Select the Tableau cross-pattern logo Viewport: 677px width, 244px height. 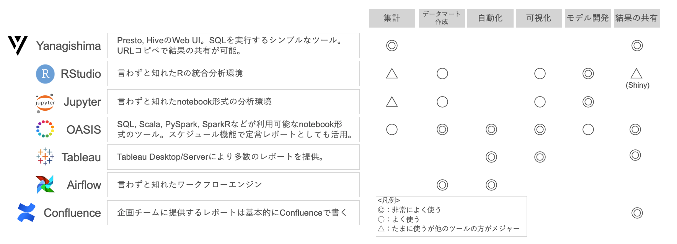click(45, 157)
